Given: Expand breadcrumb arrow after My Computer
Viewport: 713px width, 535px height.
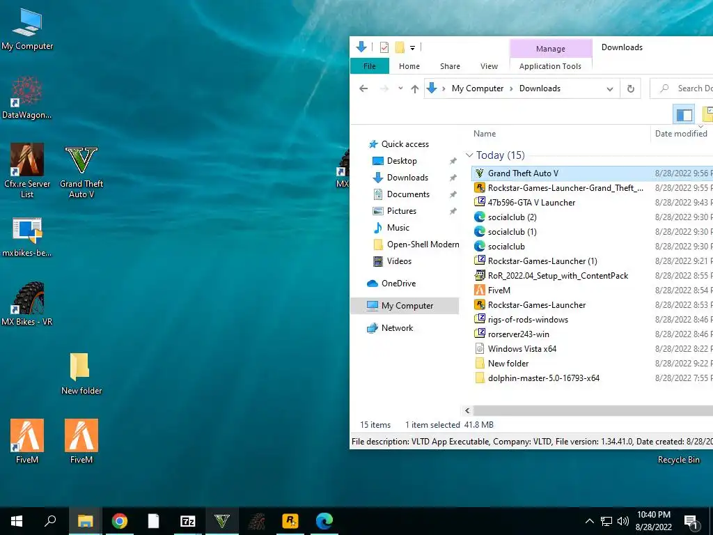Looking at the screenshot, I should (x=511, y=88).
